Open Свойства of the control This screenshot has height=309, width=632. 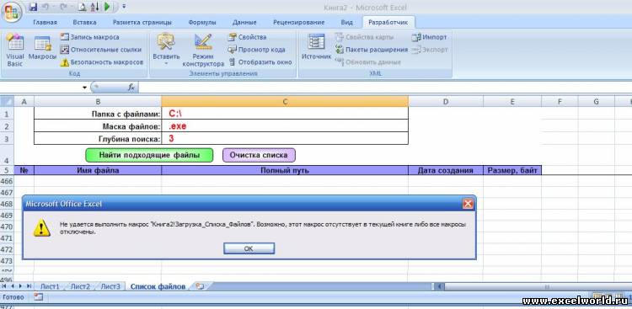click(x=247, y=37)
